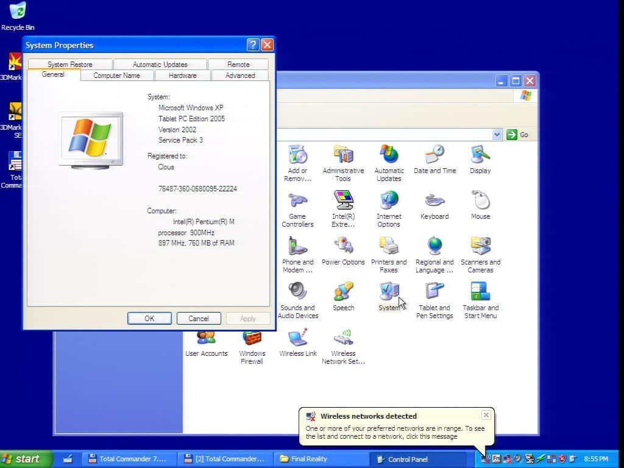624x468 pixels.
Task: Click the wireless network tray icon
Action: [x=485, y=459]
